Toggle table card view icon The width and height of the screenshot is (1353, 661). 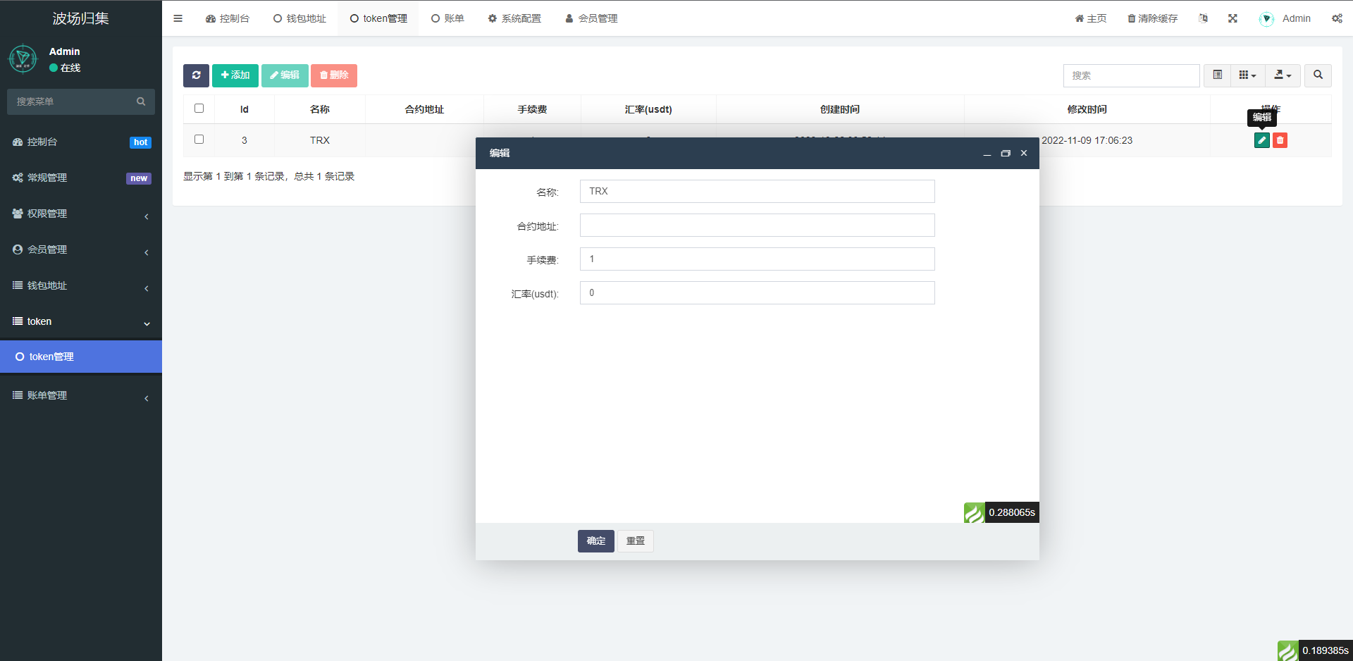(x=1217, y=75)
